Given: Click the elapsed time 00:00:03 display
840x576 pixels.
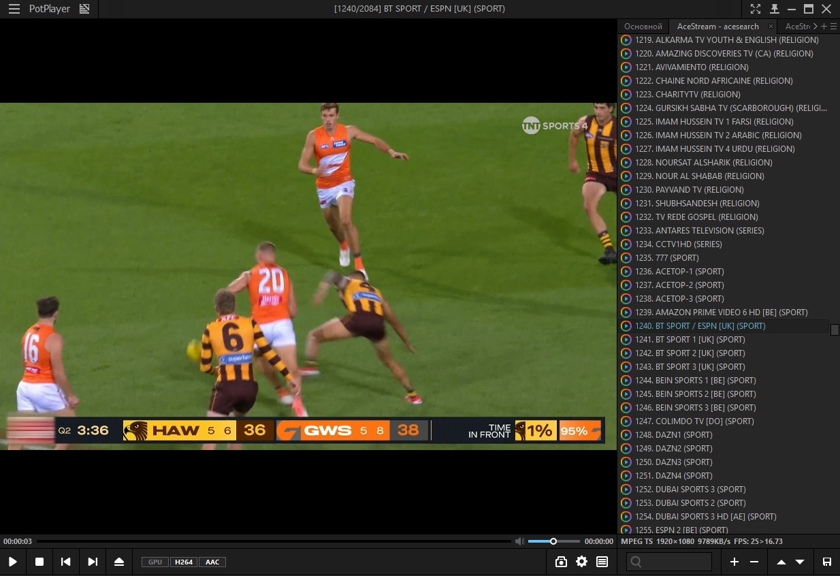Looking at the screenshot, I should (x=18, y=541).
